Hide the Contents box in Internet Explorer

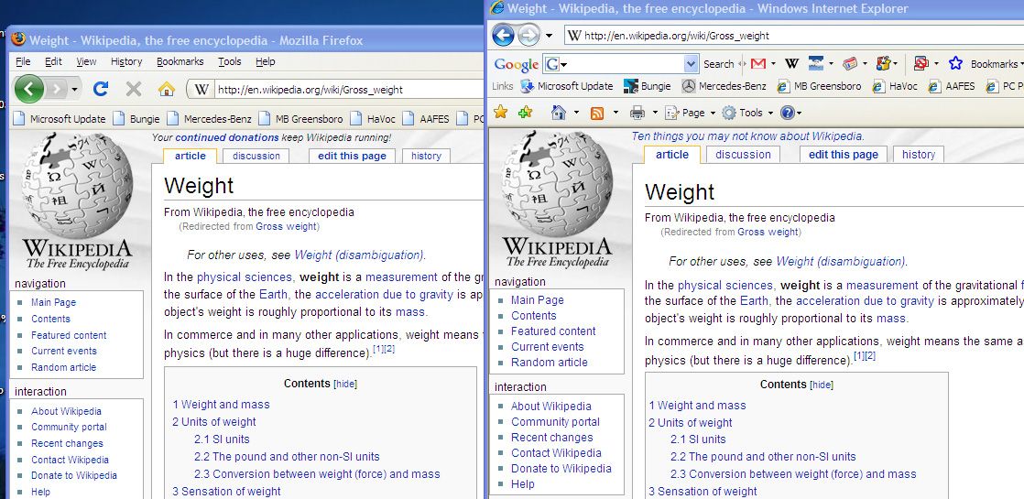click(x=822, y=385)
